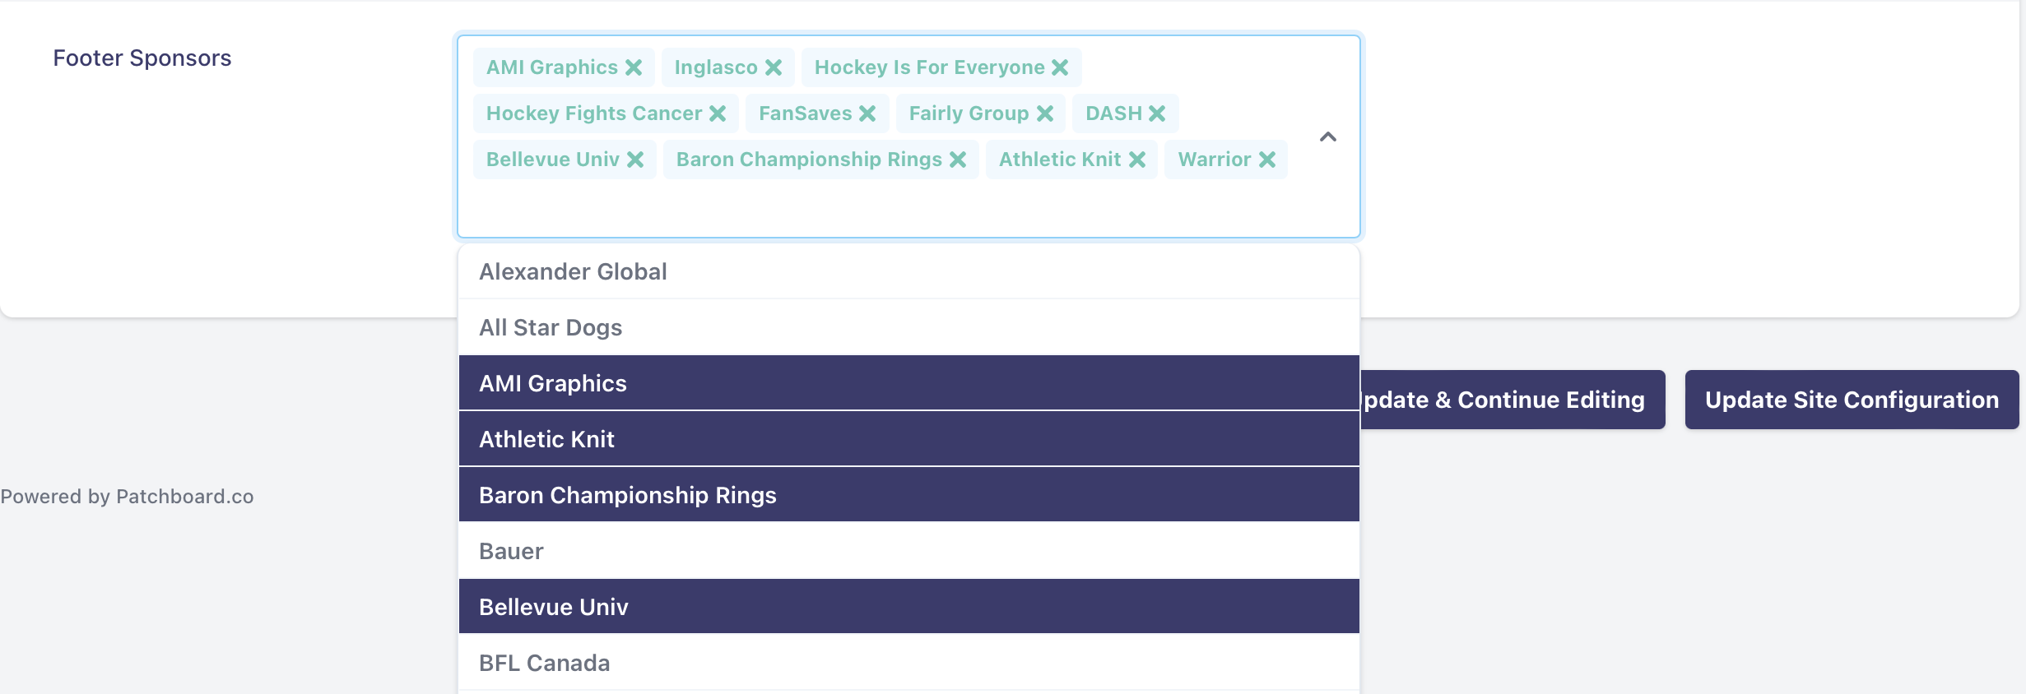Remove the Hockey Fights Cancer tag
This screenshot has height=694, width=2026.
[718, 113]
